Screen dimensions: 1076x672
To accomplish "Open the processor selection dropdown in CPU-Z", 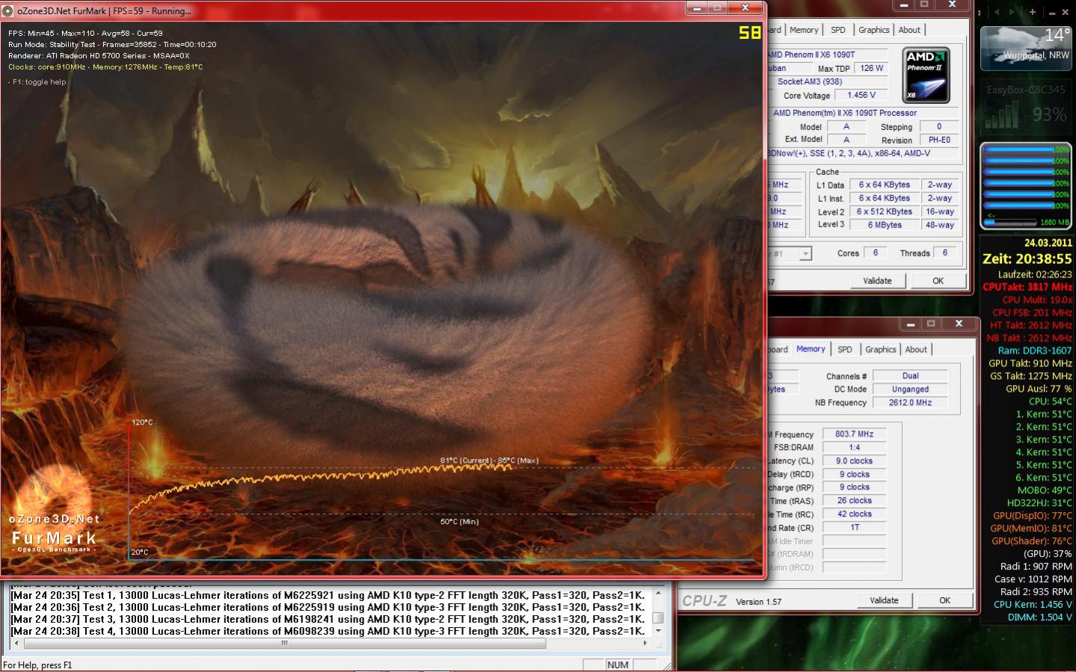I will (x=805, y=254).
